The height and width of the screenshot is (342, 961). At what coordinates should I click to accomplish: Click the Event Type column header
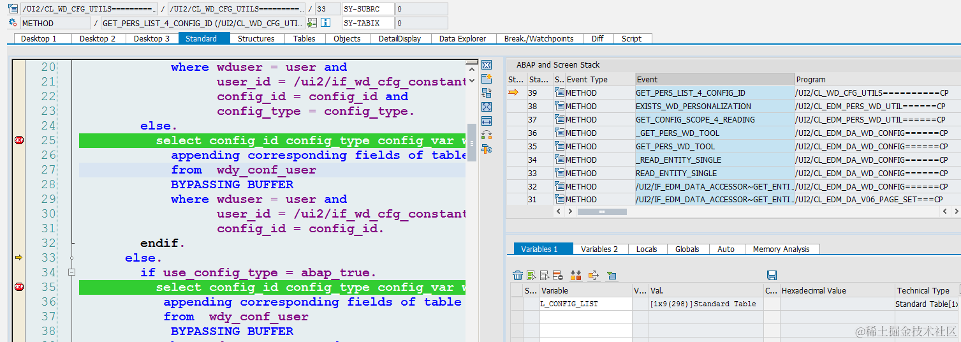point(600,80)
